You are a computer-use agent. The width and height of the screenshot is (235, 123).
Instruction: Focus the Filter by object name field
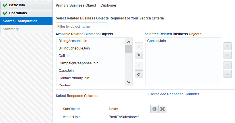pyautogui.click(x=82, y=27)
